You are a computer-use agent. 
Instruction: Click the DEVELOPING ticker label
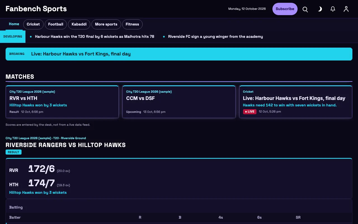click(13, 37)
